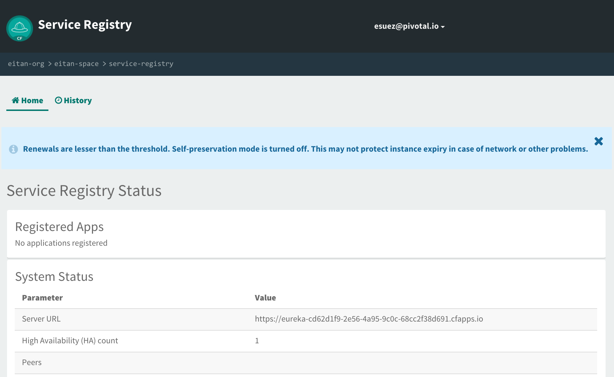Click the Service Registry CF logo icon
This screenshot has height=377, width=614.
point(20,28)
